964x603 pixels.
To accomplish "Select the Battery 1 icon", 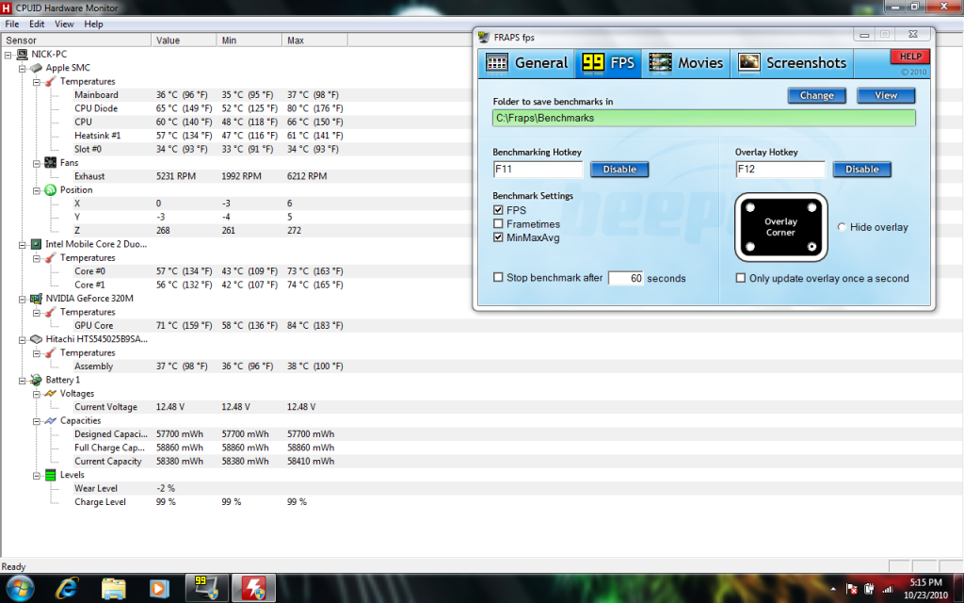I will [x=37, y=380].
